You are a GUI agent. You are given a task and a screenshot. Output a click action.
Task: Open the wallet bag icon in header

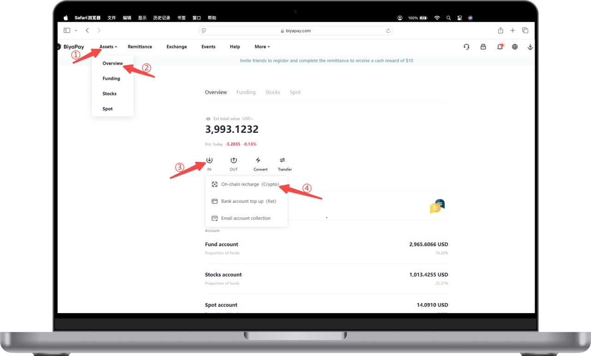pyautogui.click(x=483, y=47)
